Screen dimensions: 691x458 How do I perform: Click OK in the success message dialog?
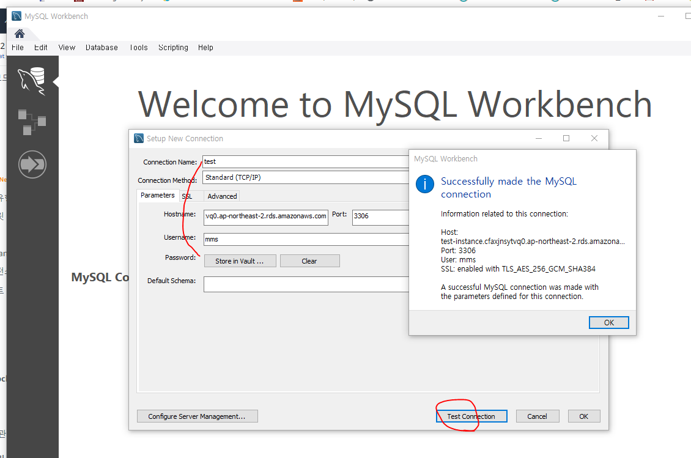click(x=608, y=323)
